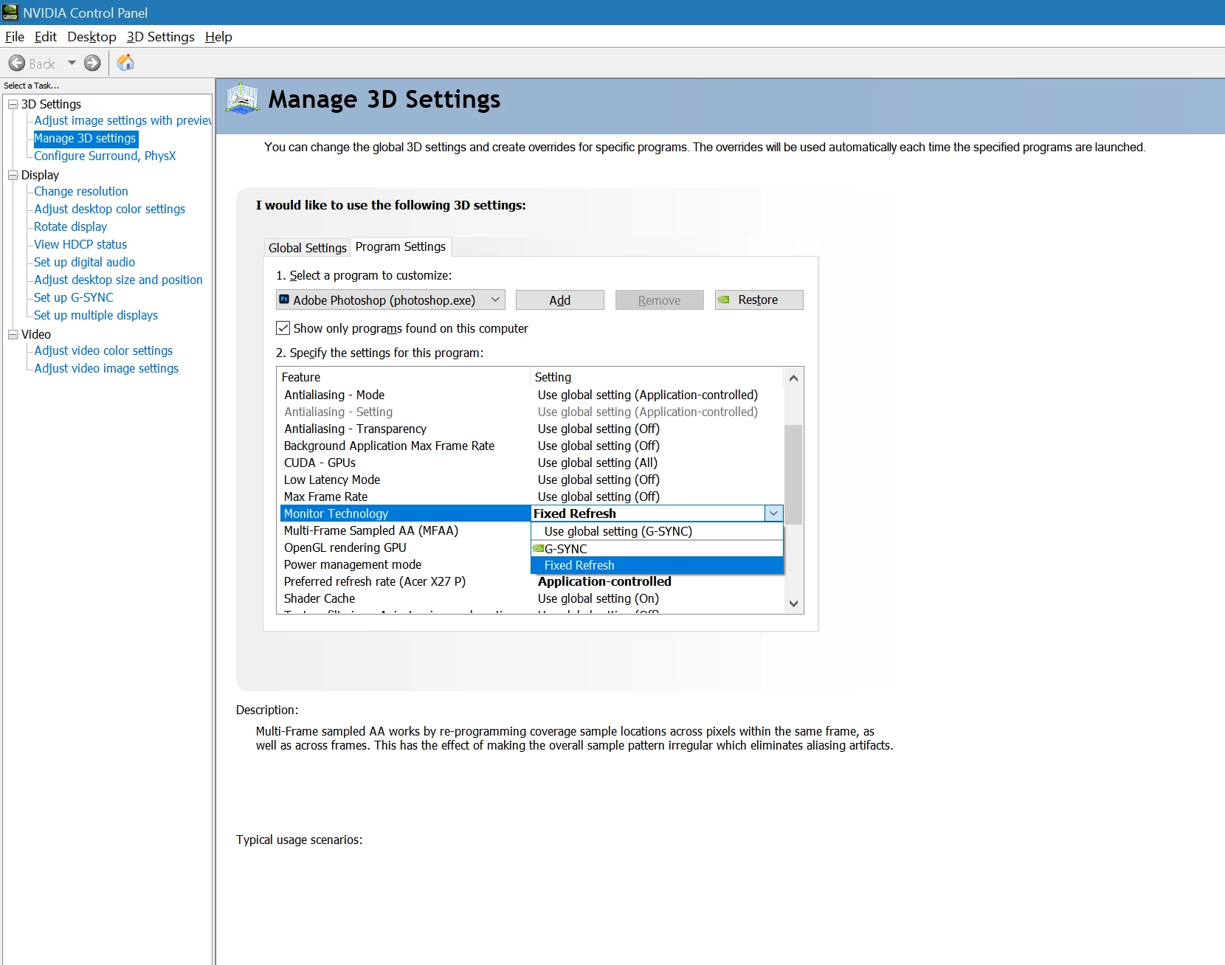Collapse the Display tree node

coord(13,175)
